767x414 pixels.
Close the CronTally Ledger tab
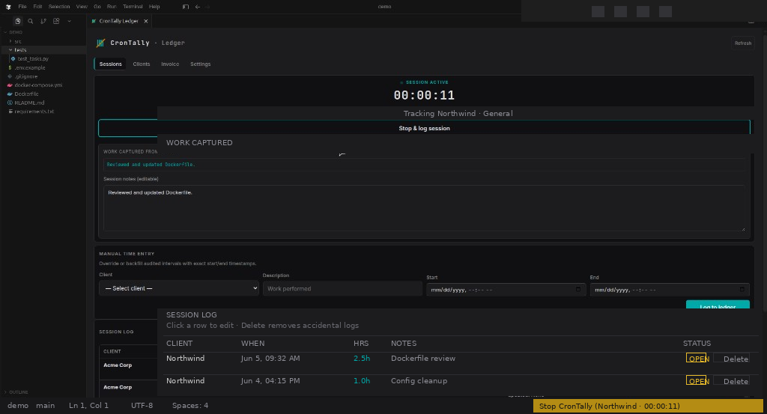(146, 21)
